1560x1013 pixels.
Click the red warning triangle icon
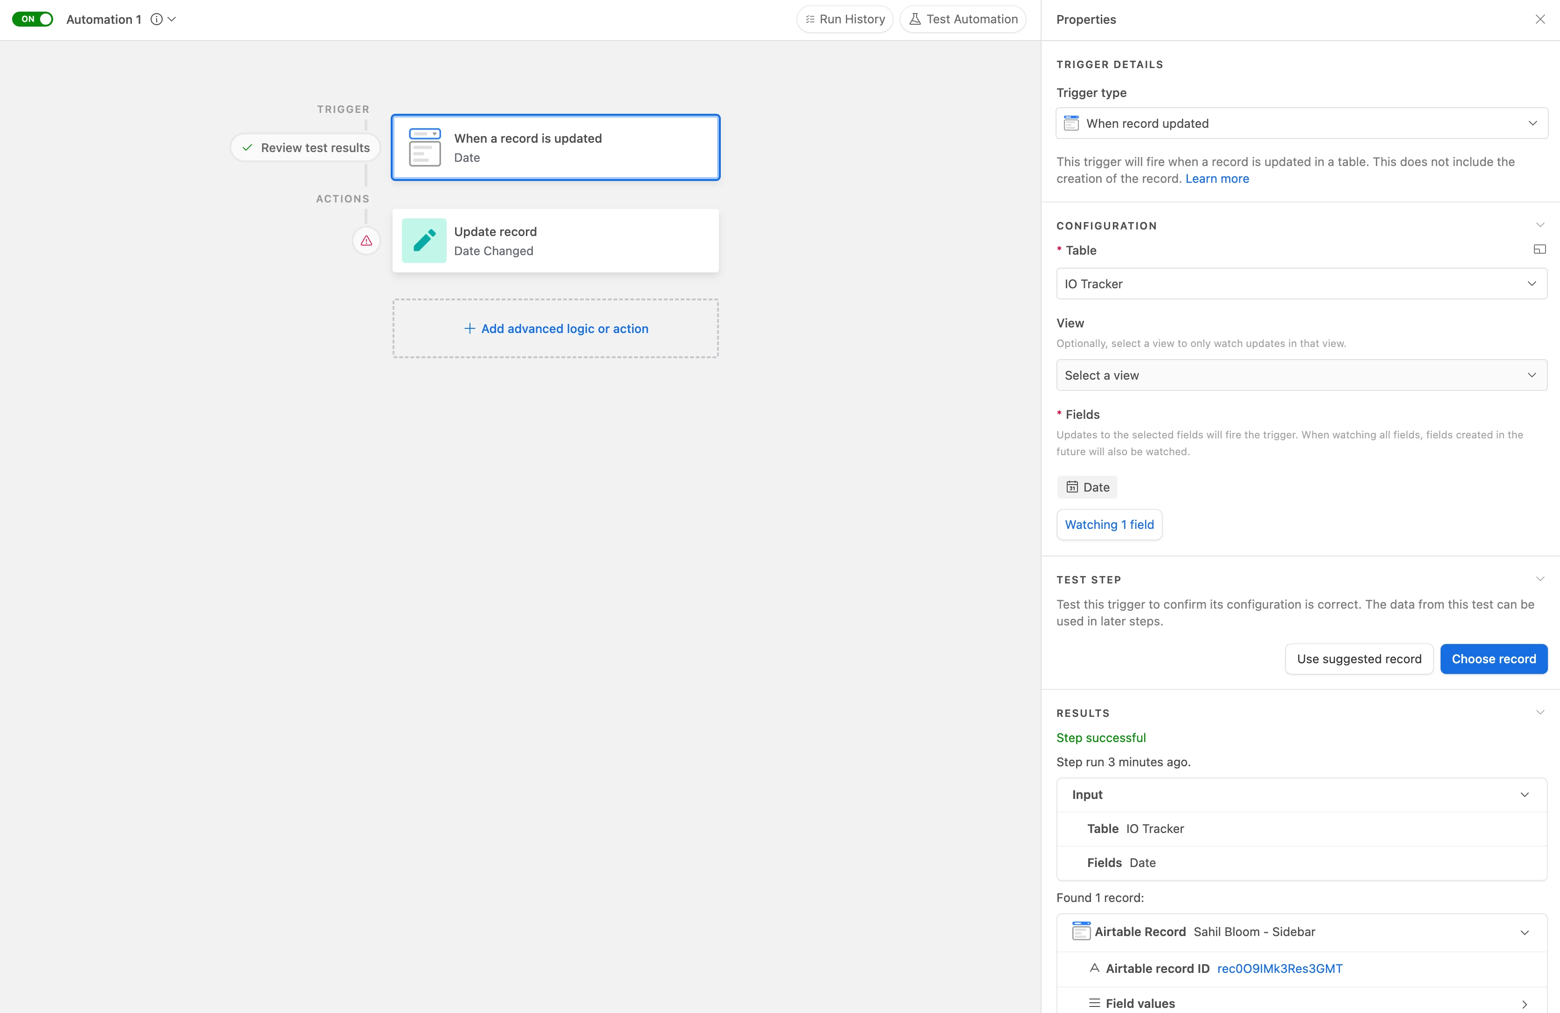366,241
